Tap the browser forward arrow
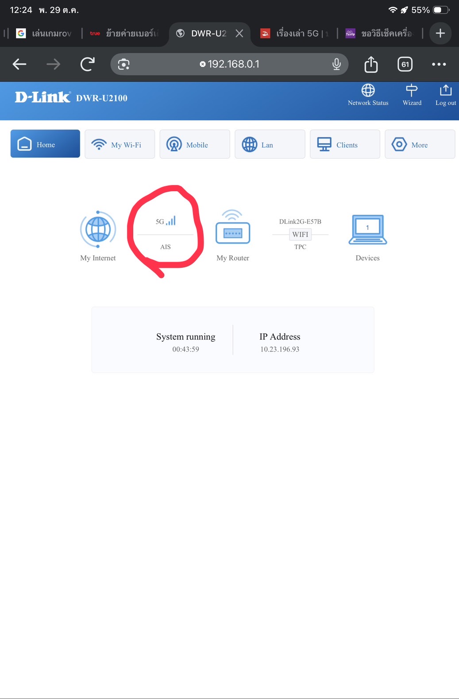The width and height of the screenshot is (459, 699). tap(54, 64)
